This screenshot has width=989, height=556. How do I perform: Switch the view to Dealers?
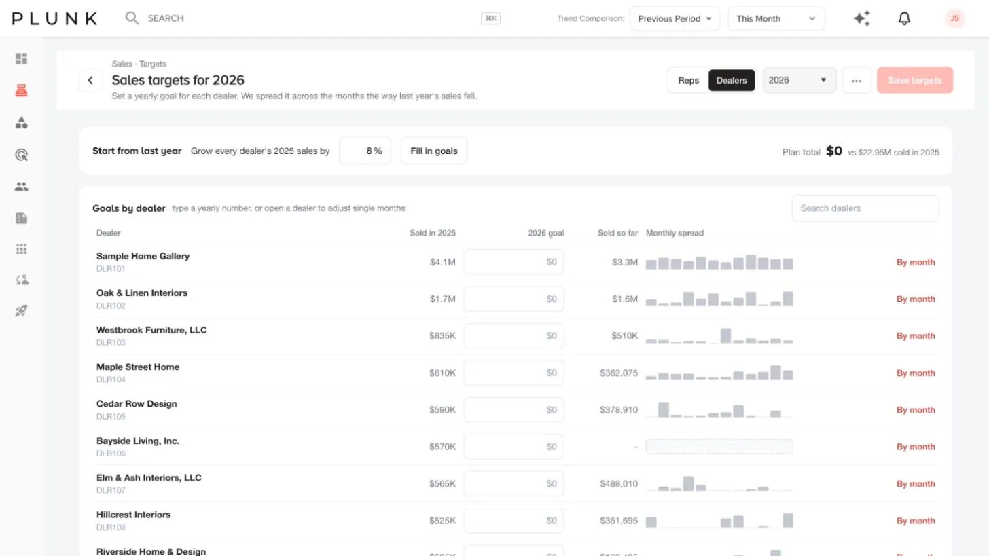tap(732, 80)
